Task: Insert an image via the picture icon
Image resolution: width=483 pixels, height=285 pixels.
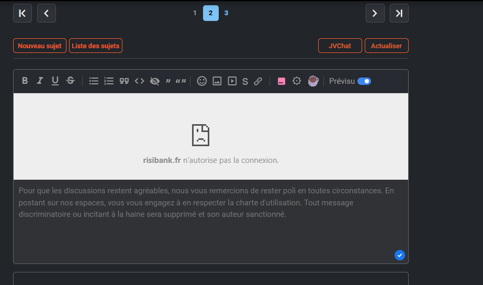Action: tap(217, 81)
